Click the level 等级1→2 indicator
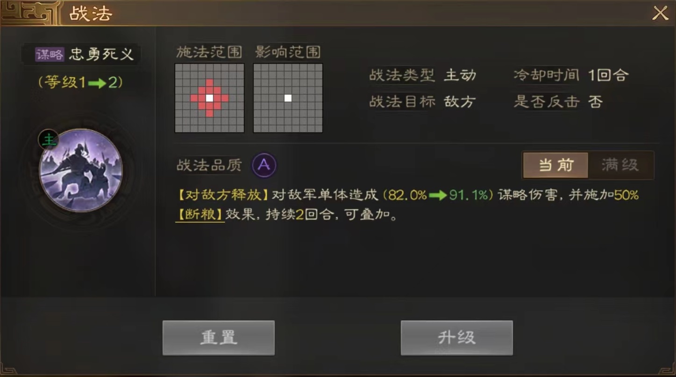The height and width of the screenshot is (377, 676). coord(81,82)
